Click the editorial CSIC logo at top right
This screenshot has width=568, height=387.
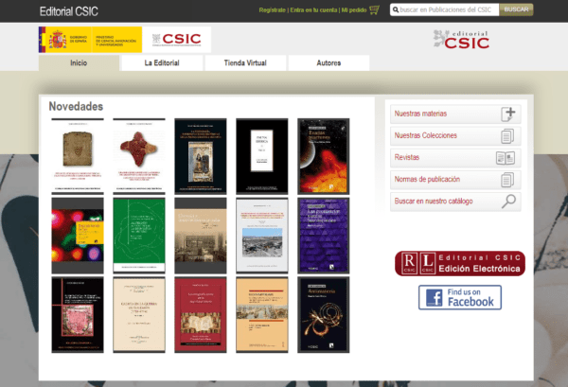[x=461, y=40]
